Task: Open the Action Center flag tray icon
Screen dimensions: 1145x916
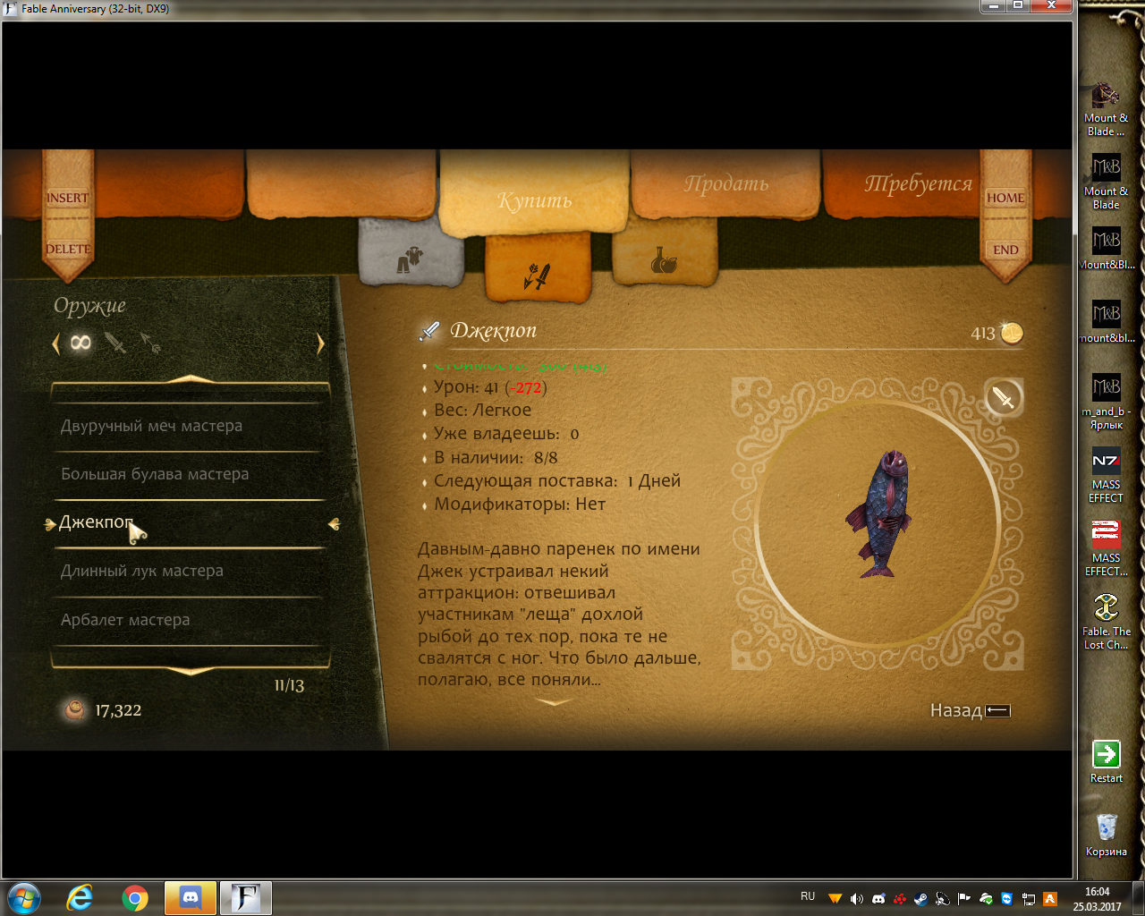Action: click(x=963, y=899)
